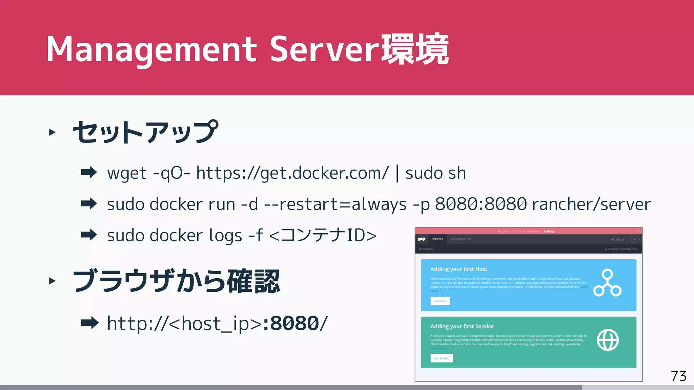The width and height of the screenshot is (694, 390).
Task: Click the Get Started button
Action: tap(442, 358)
